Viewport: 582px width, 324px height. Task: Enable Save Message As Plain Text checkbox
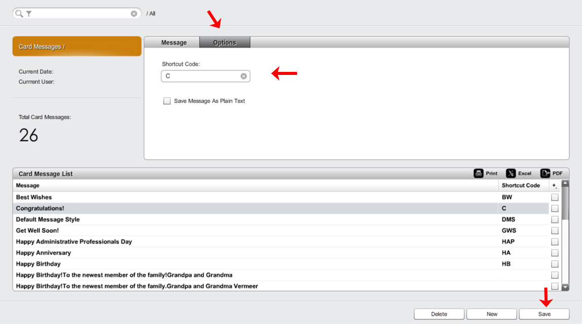coord(167,101)
